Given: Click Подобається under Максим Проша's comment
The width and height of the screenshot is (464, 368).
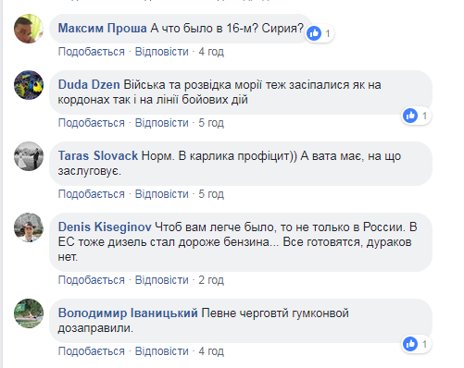Looking at the screenshot, I should coord(92,52).
